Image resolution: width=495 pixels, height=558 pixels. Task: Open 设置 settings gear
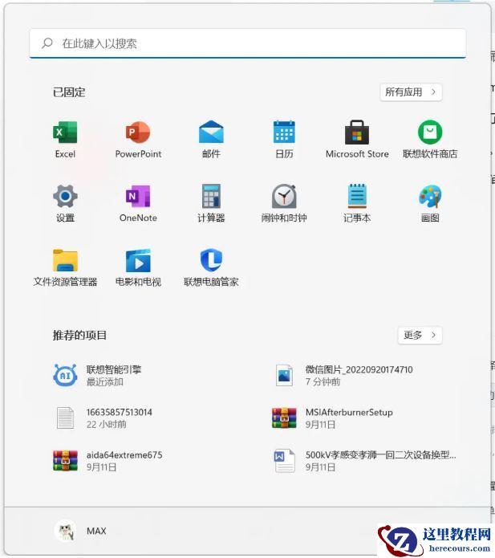coord(65,204)
